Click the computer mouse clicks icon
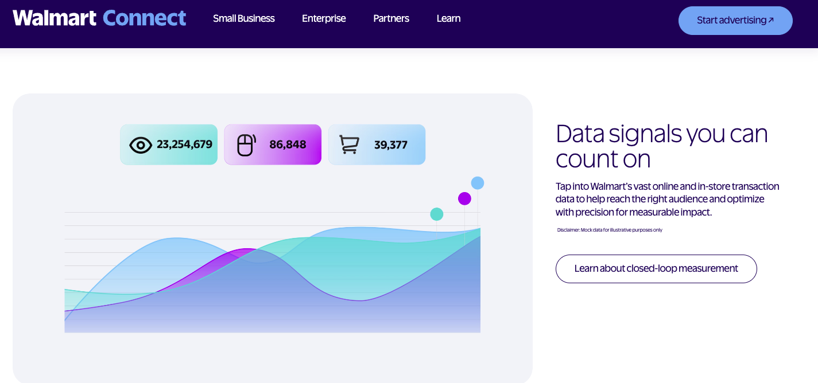 [246, 144]
